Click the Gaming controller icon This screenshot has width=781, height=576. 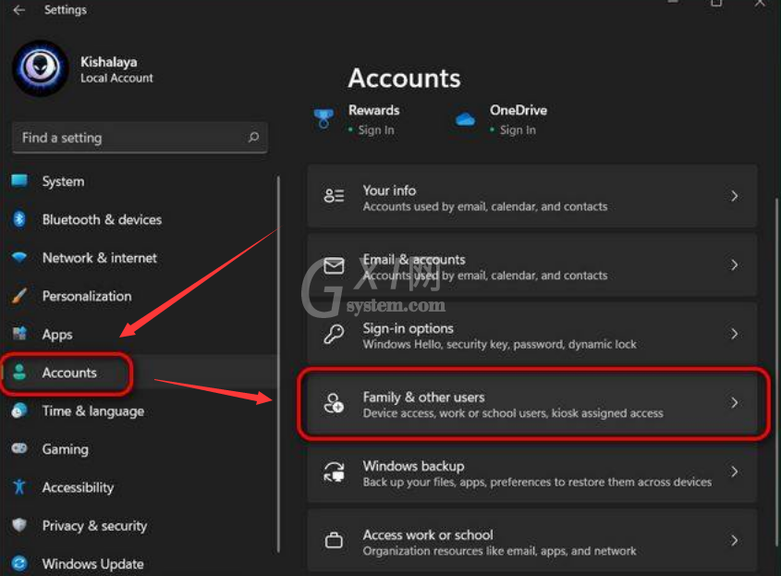click(19, 448)
